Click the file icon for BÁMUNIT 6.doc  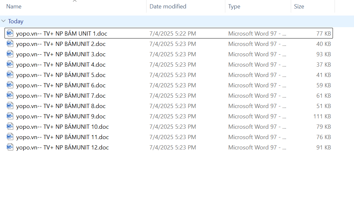point(10,85)
